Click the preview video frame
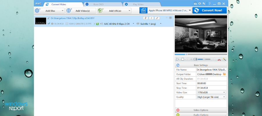262x116 pixels. pyautogui.click(x=201, y=34)
